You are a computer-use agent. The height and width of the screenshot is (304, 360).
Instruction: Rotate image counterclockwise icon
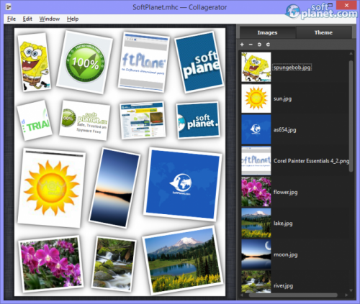pos(259,45)
